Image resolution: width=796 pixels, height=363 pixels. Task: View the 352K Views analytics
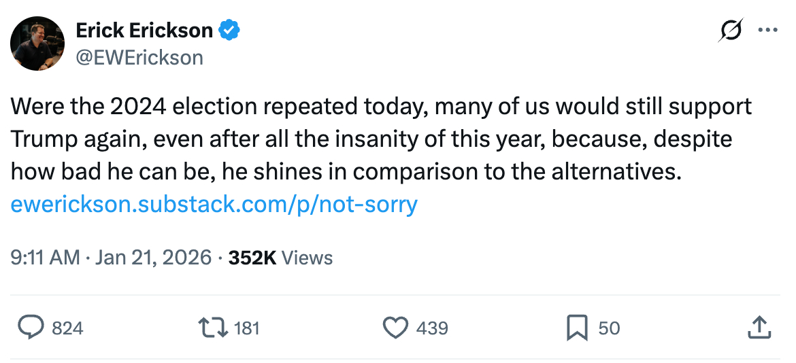point(280,258)
